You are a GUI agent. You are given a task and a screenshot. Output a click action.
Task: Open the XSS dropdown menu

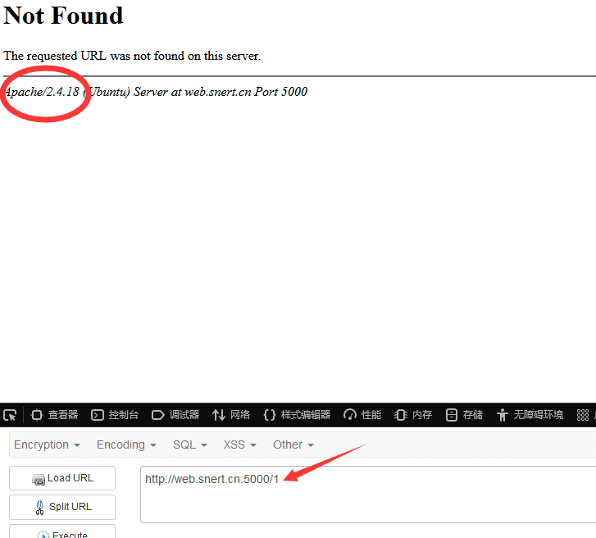pos(240,445)
